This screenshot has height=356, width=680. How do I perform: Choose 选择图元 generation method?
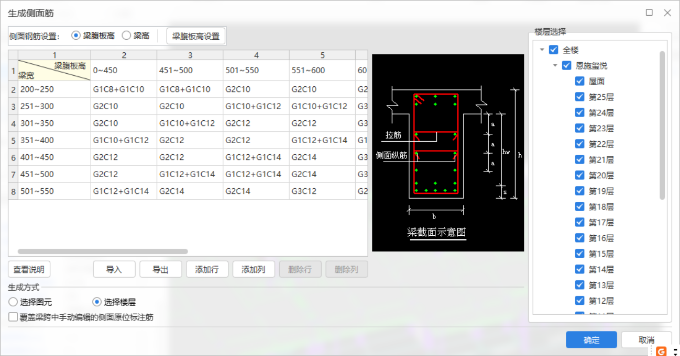tap(13, 302)
